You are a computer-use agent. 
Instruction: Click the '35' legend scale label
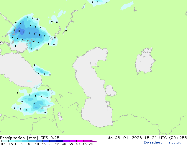(71, 144)
